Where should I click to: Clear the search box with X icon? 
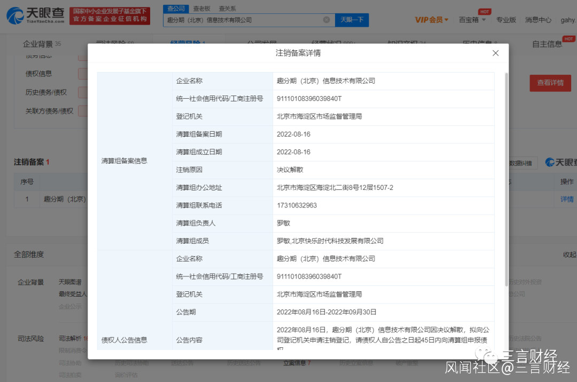pyautogui.click(x=326, y=20)
